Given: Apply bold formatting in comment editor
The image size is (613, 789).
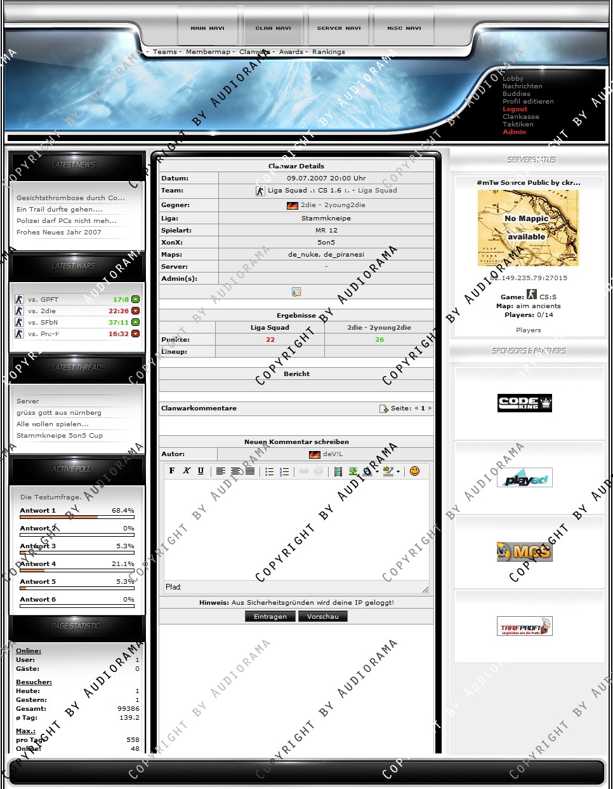Looking at the screenshot, I should (x=172, y=471).
